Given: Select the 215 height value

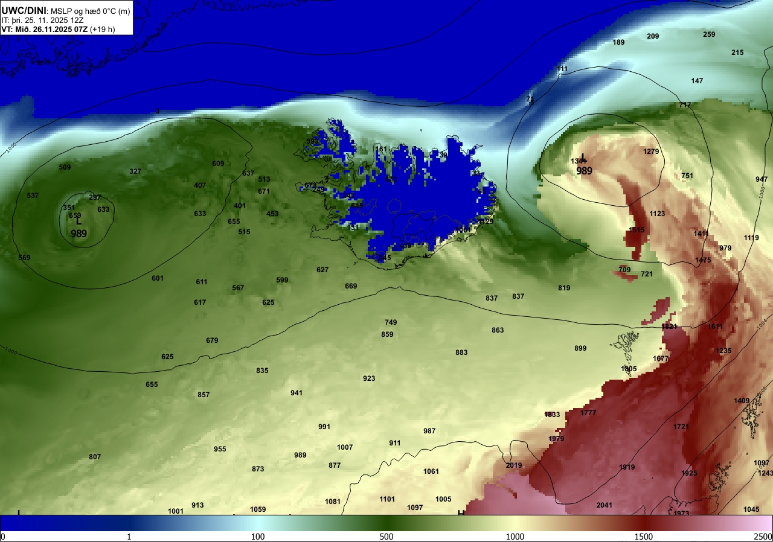Looking at the screenshot, I should point(737,53).
